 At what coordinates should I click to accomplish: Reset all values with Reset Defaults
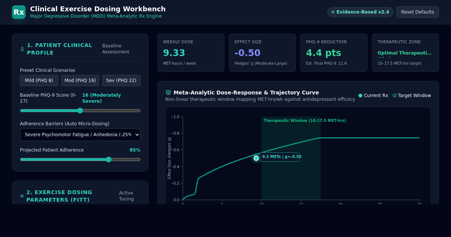pos(418,12)
